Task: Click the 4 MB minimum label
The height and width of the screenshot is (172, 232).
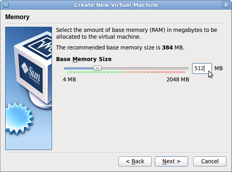Action: click(69, 79)
